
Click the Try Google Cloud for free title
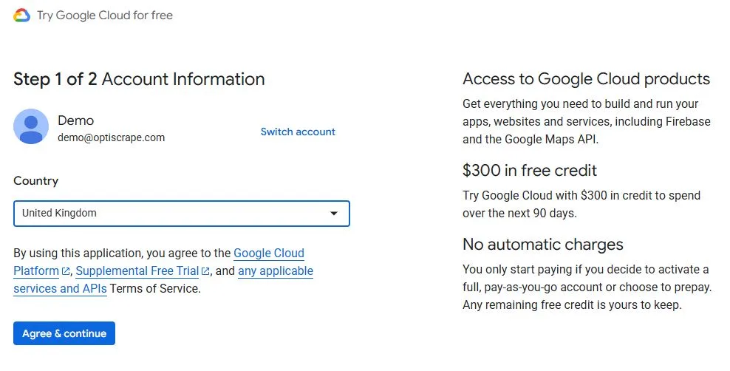click(x=104, y=16)
